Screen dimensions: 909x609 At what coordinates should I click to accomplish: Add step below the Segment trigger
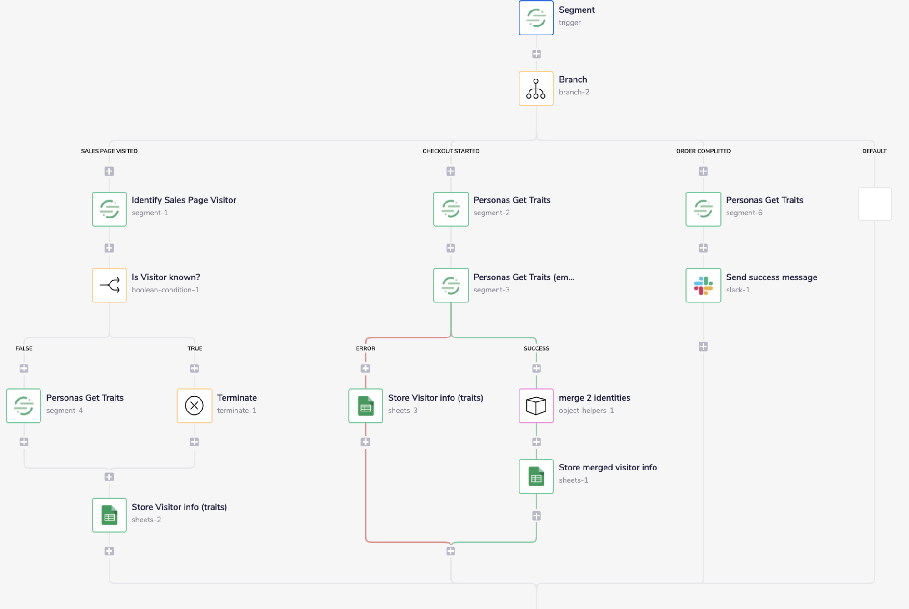536,54
